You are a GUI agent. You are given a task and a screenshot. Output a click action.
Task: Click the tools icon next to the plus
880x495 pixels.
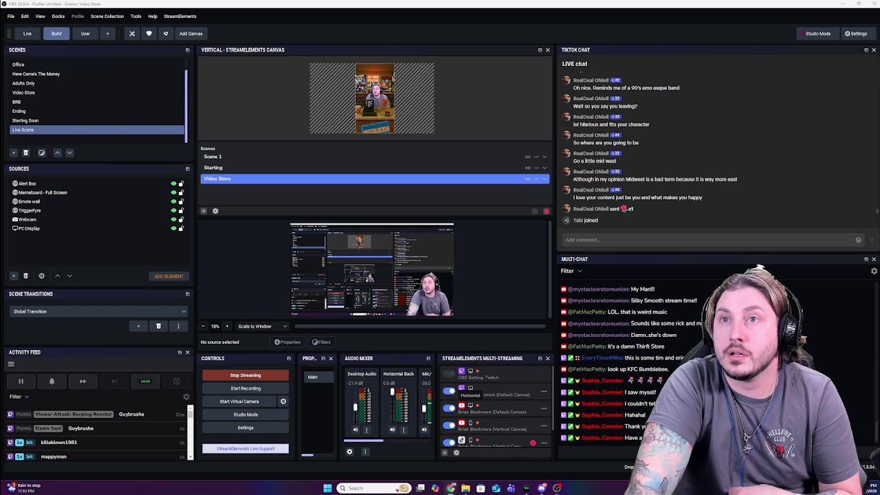(132, 34)
